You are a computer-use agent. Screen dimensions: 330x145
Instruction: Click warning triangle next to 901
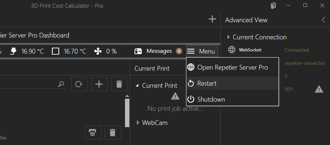pos(319,90)
